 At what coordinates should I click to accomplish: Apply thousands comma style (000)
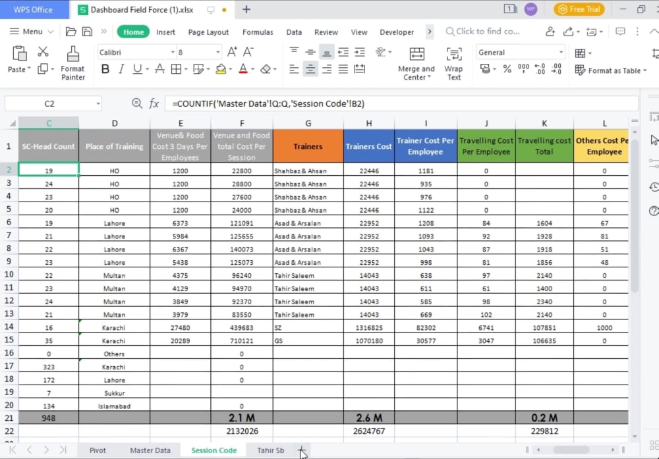pos(523,69)
